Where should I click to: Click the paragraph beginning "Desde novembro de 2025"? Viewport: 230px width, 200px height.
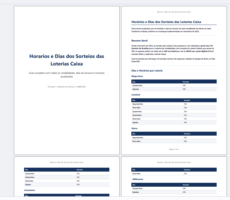tap(173, 50)
